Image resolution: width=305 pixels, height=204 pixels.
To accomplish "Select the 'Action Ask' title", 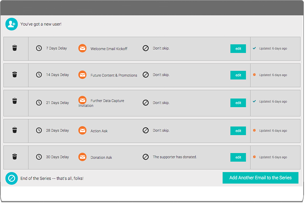I will click(x=99, y=131).
